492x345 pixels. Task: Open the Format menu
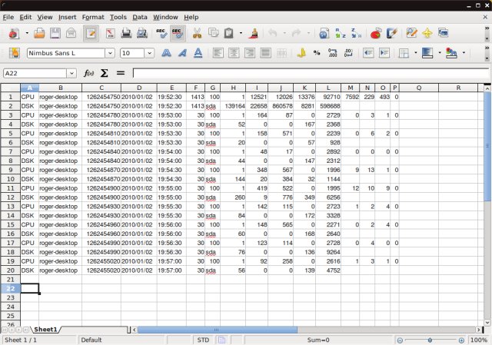pos(93,17)
